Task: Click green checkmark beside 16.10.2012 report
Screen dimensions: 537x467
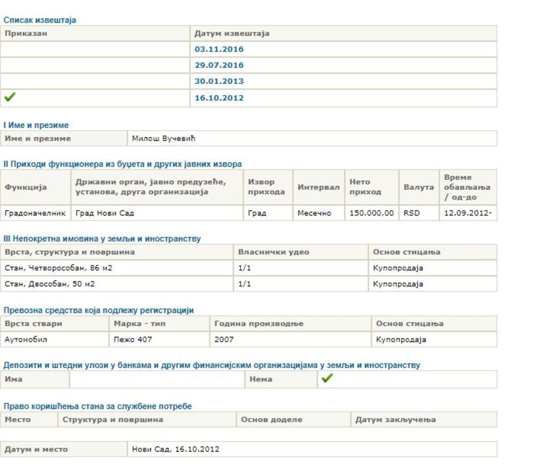Action: tap(10, 98)
